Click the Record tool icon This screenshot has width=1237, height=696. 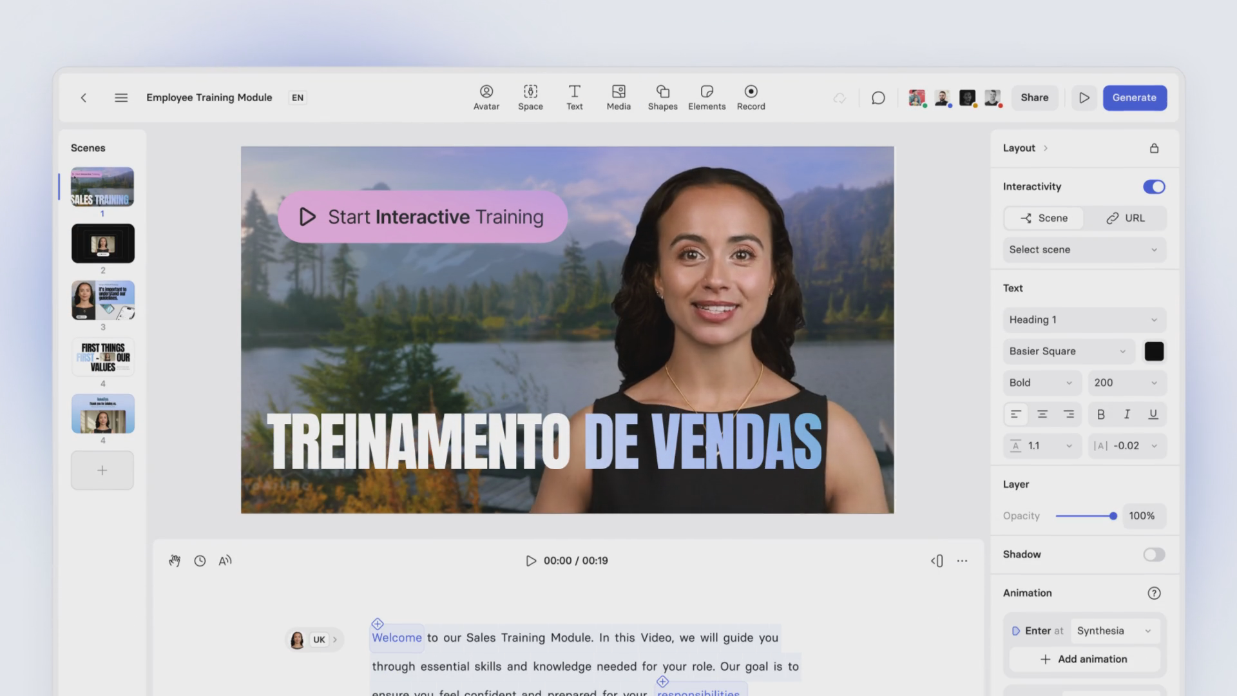click(751, 92)
